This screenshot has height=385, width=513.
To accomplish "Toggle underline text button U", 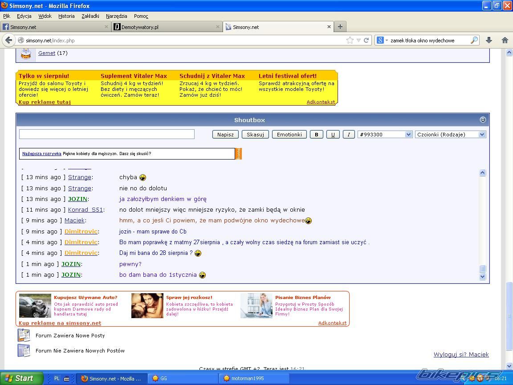I will [x=333, y=135].
